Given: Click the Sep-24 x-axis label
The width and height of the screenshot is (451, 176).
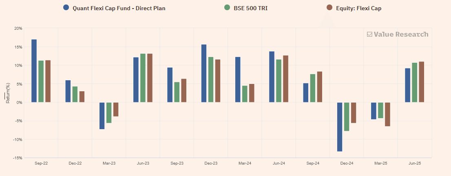Looking at the screenshot, I should point(313,163).
